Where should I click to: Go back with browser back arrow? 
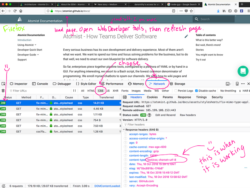point(3,11)
